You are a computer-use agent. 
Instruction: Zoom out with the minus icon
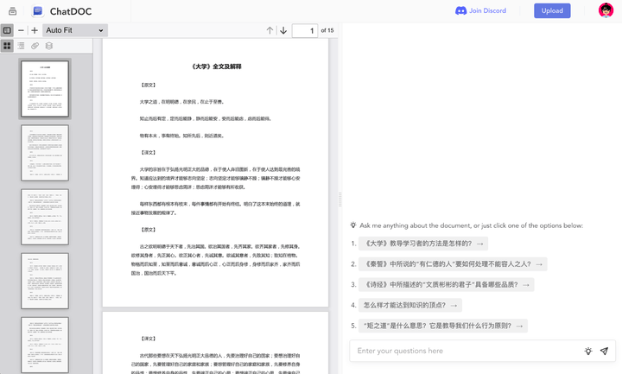[22, 30]
